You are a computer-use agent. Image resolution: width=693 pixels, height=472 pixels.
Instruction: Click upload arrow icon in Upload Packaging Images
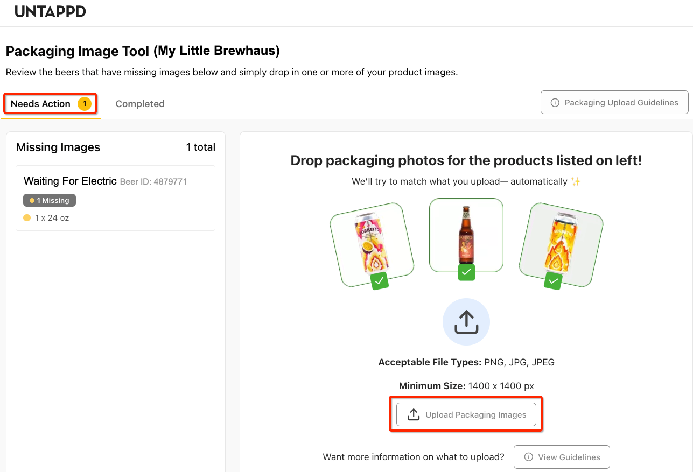coord(413,414)
